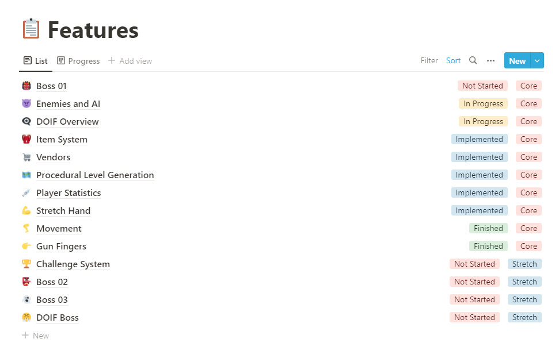Expand the dropdown arrow next to New
This screenshot has width=559, height=354.
537,61
